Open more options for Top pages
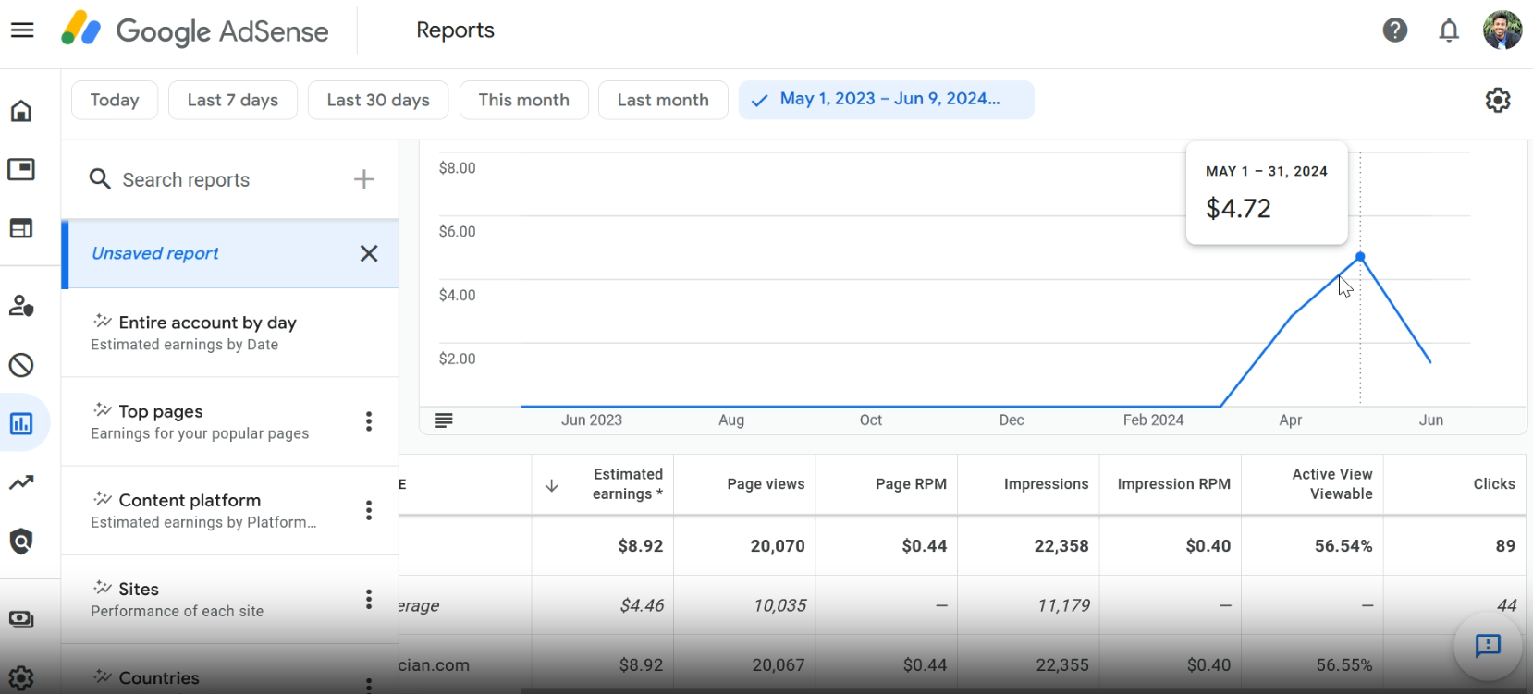The height and width of the screenshot is (694, 1533). pyautogui.click(x=369, y=421)
